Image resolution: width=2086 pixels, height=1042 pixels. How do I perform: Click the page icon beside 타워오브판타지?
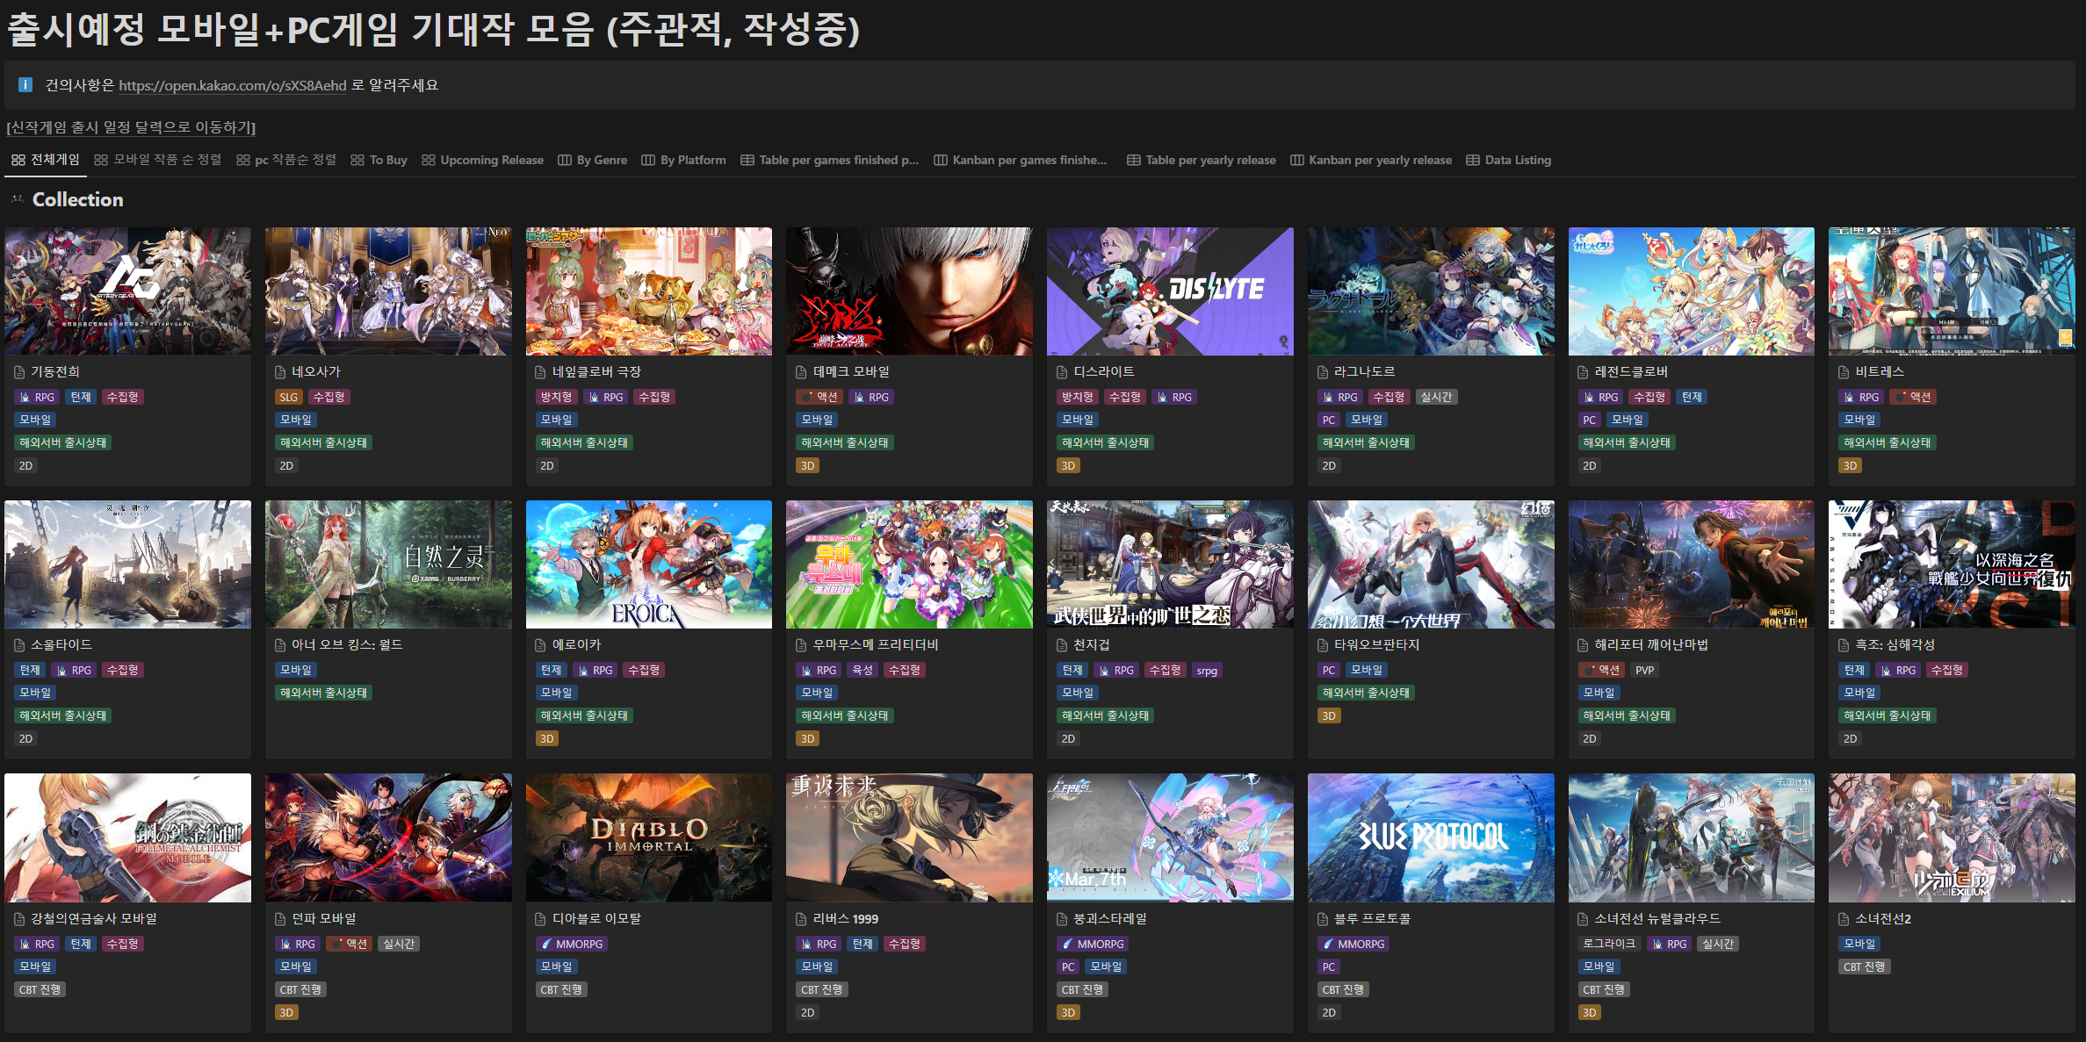point(1323,645)
